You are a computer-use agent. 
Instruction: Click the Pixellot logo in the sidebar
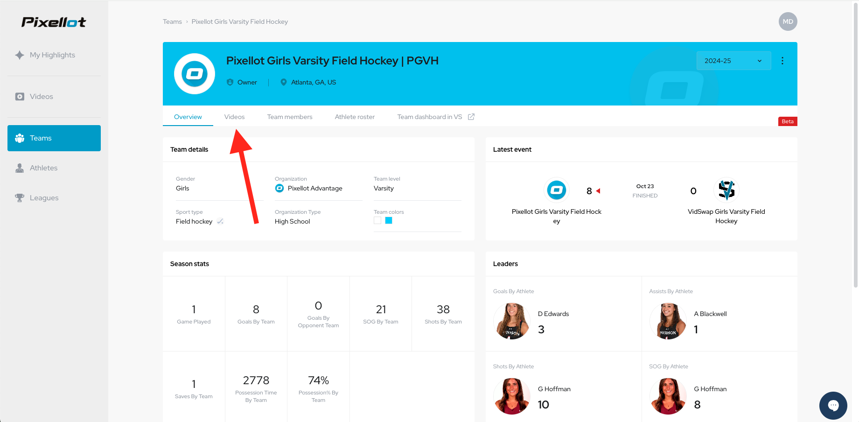(54, 22)
